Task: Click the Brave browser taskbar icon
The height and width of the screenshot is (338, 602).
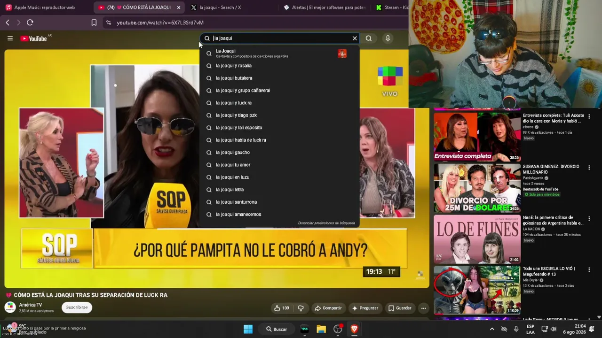Action: [x=354, y=329]
